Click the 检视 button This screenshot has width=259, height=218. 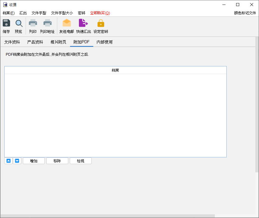pos(81,161)
